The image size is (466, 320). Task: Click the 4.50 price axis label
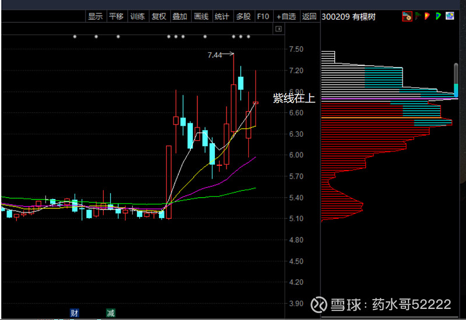pyautogui.click(x=296, y=261)
